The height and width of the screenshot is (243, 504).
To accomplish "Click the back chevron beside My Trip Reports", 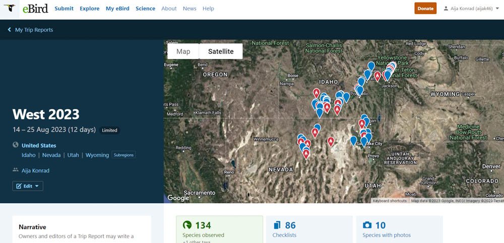I will tap(10, 30).
